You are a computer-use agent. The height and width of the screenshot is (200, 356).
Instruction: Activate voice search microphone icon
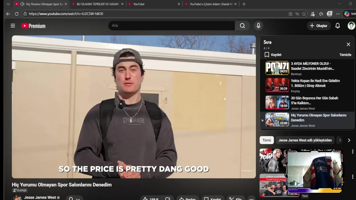tap(258, 26)
